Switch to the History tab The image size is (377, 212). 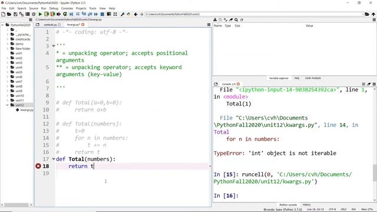click(x=306, y=205)
